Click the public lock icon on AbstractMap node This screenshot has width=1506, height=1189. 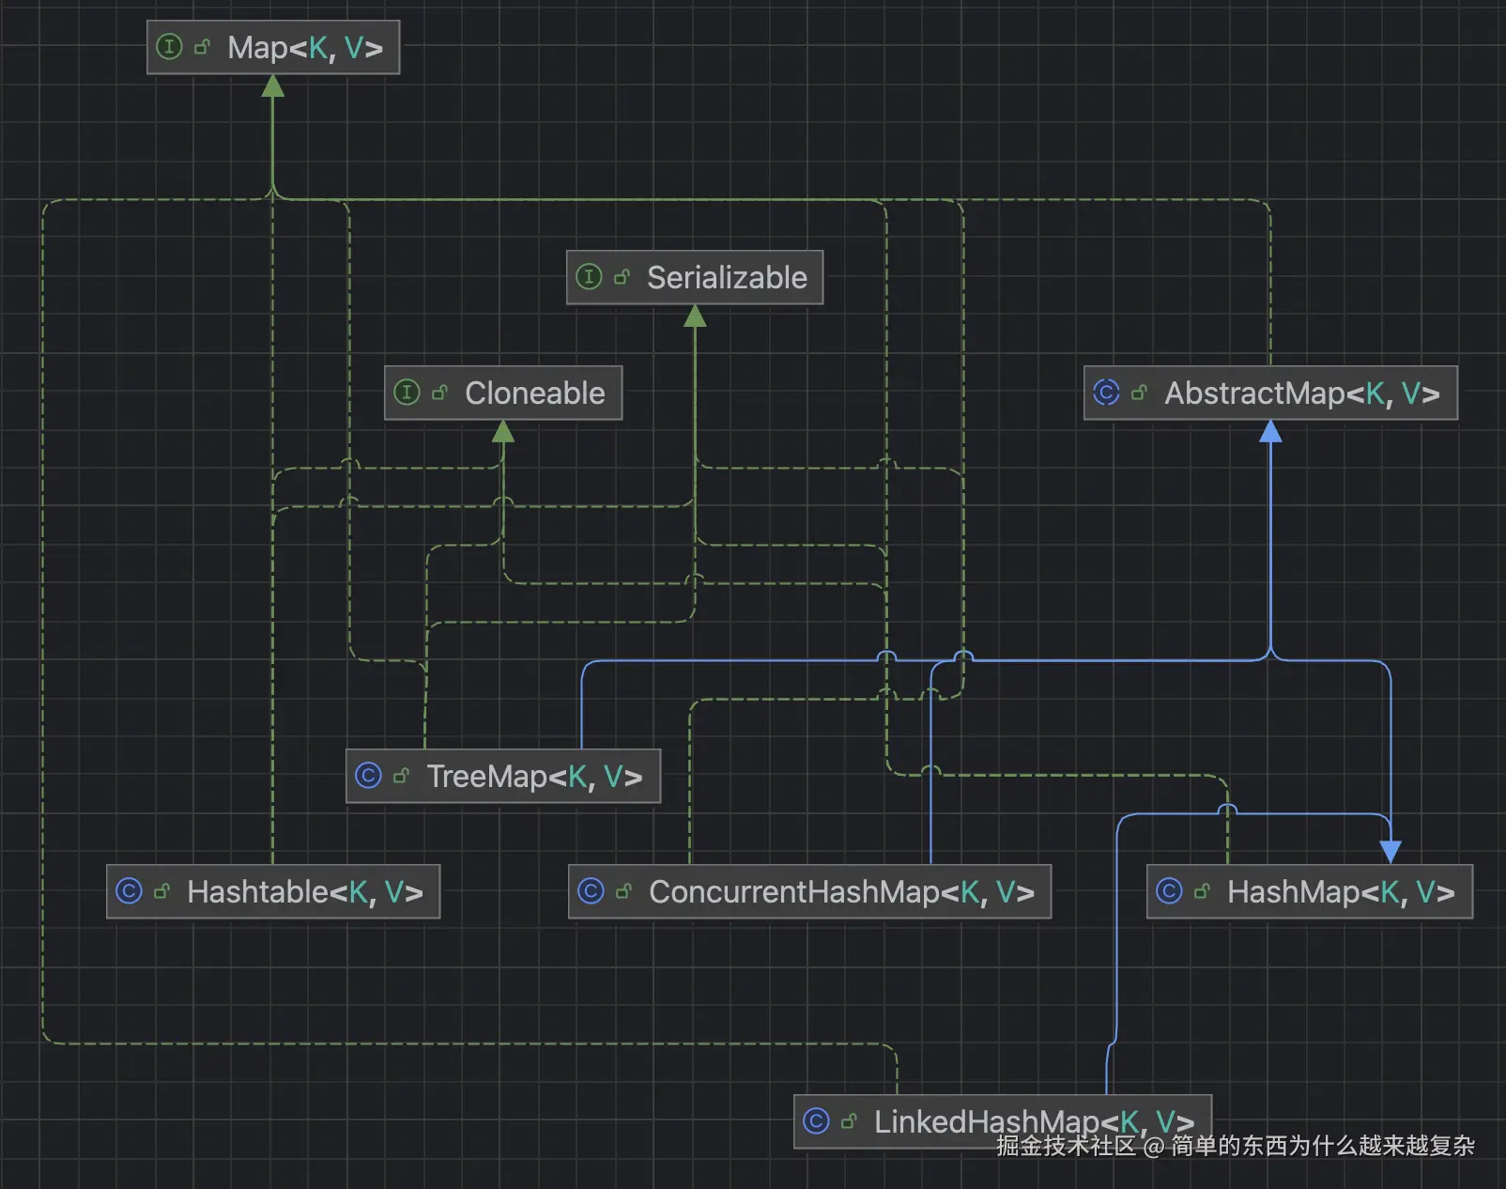click(x=1139, y=393)
